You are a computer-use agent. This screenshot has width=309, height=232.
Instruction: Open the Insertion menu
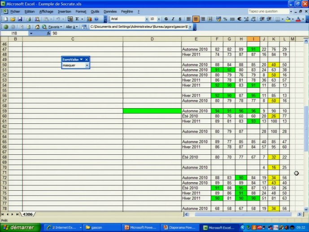(64, 12)
